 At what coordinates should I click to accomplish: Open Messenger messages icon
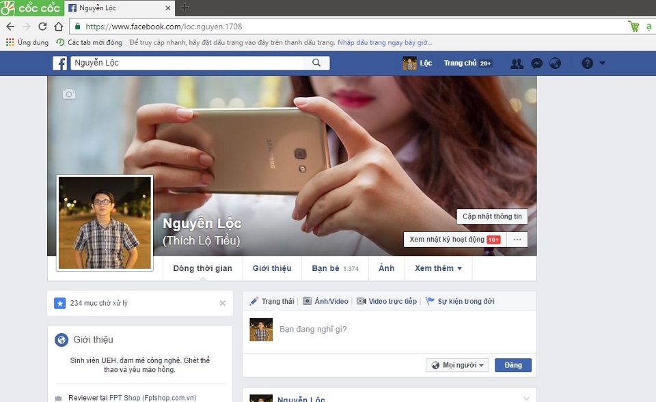coord(536,63)
